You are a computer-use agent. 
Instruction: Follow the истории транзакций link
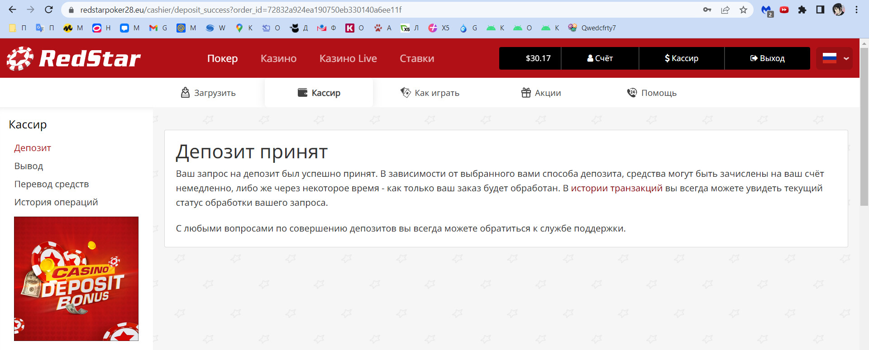(x=616, y=188)
